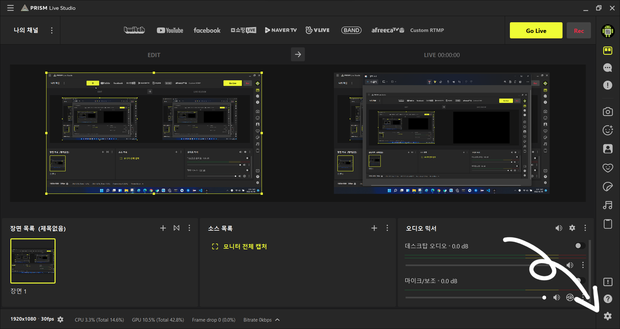Add a new scene in 장면 목록
Viewport: 620px width, 329px height.
click(x=163, y=228)
